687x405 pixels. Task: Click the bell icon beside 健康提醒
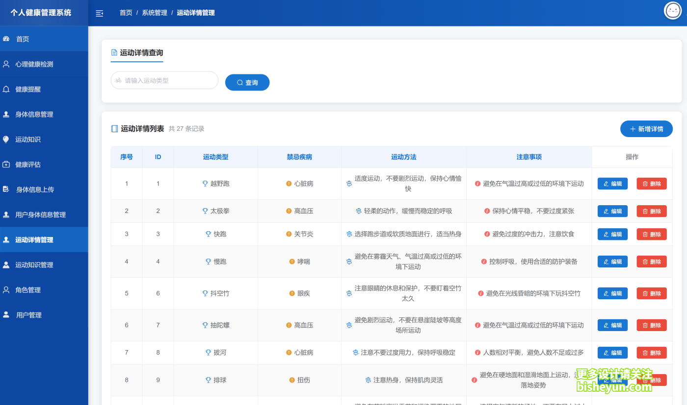pos(6,89)
